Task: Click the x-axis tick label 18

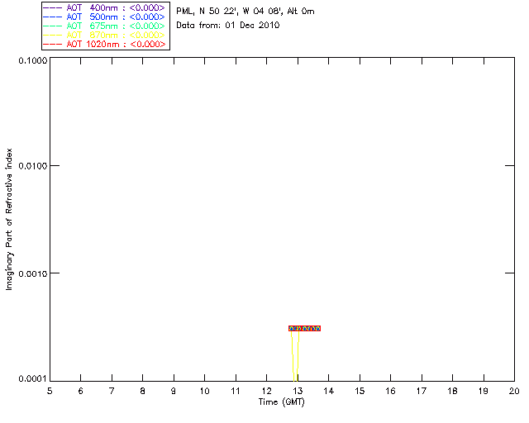Action: click(x=452, y=391)
